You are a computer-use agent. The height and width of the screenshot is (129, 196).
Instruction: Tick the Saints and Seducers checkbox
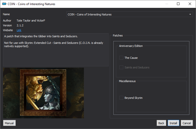point(121,67)
